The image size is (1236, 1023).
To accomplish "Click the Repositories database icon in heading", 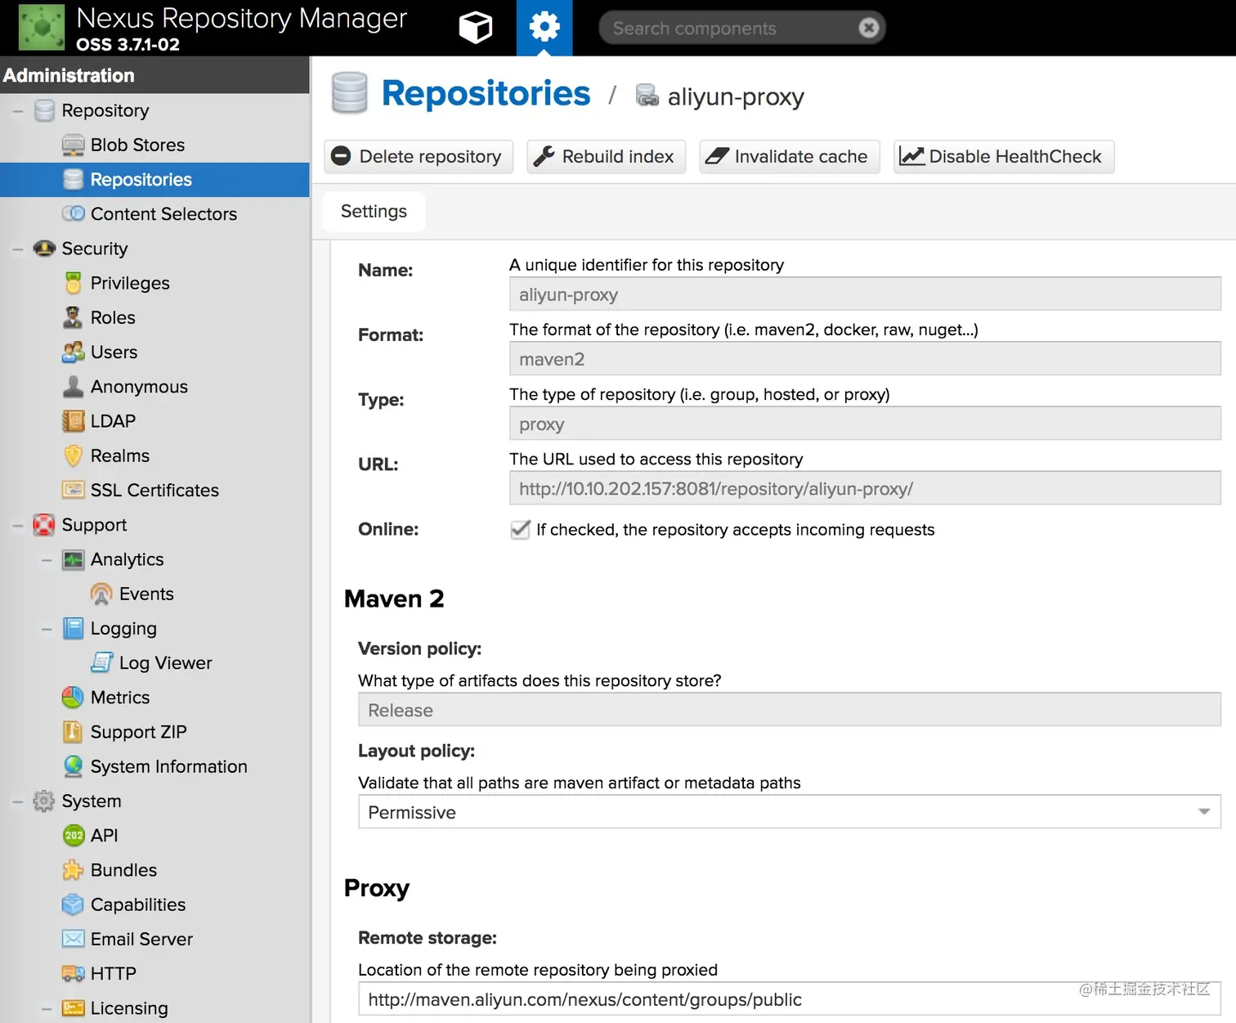I will click(x=349, y=92).
